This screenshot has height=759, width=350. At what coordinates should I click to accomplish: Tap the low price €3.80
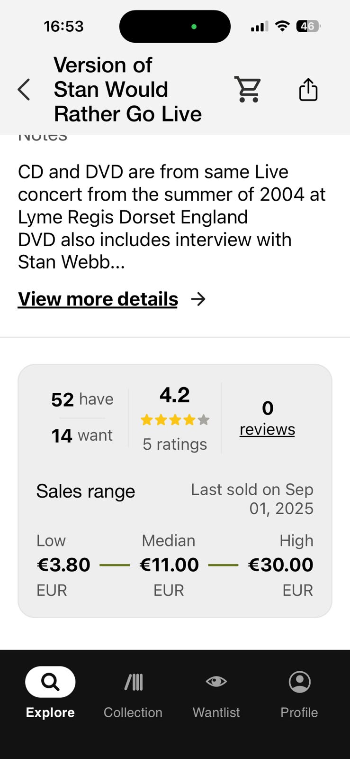63,565
